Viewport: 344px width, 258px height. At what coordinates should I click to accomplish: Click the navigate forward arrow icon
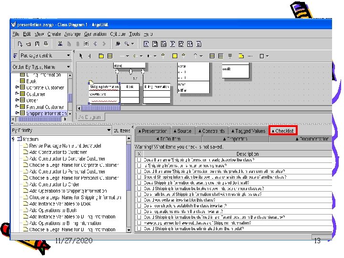coord(104,44)
